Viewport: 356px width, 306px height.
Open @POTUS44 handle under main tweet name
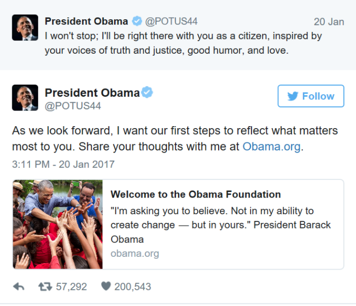[73, 106]
